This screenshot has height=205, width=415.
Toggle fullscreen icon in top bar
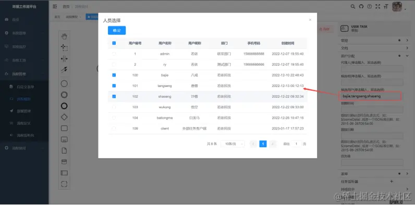click(378, 7)
